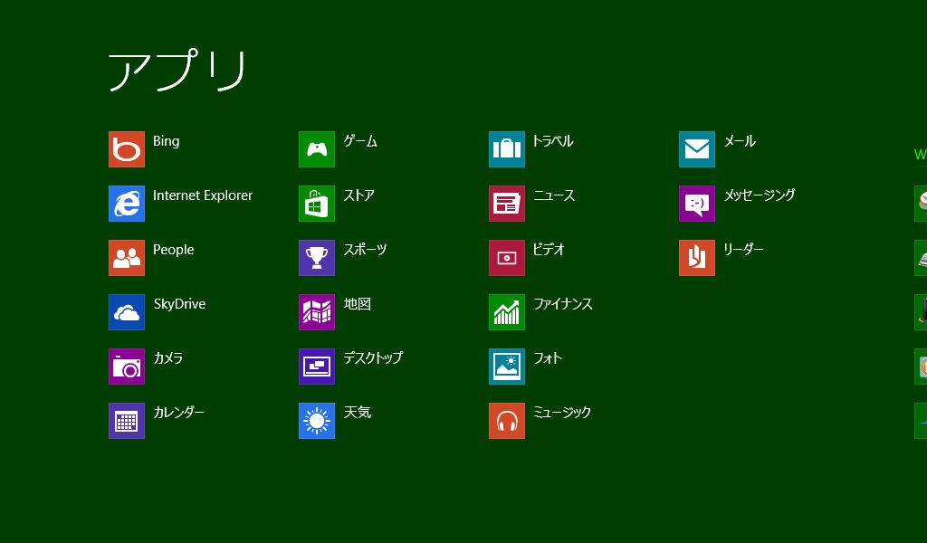927x543 pixels.
Task: Click the 天気 text label
Action: (358, 413)
